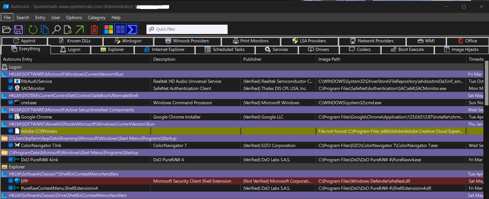Open the Category menu
The height and width of the screenshot is (199, 489).
pos(96,18)
